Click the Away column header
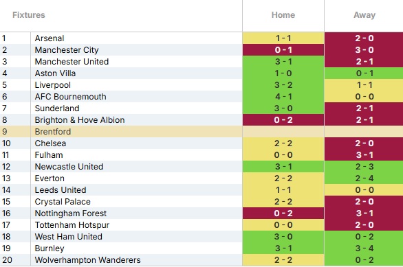This screenshot has width=403, height=267. (364, 15)
